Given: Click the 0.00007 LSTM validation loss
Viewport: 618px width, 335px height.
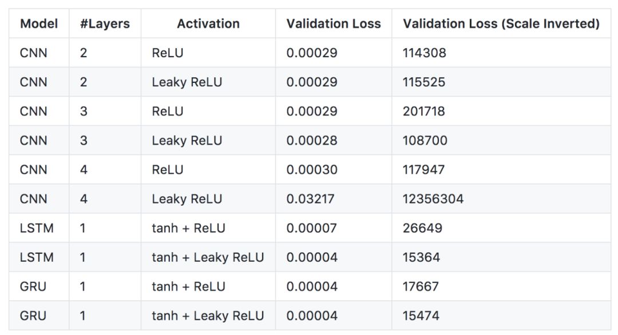Looking at the screenshot, I should pyautogui.click(x=311, y=228).
